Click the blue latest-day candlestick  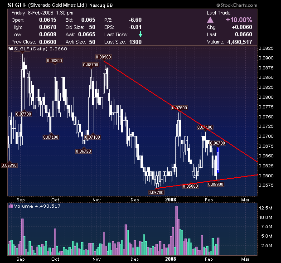[x=218, y=160]
